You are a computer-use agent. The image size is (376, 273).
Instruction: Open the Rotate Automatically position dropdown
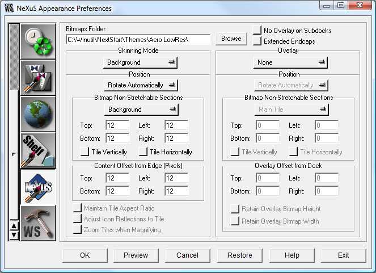pyautogui.click(x=141, y=85)
